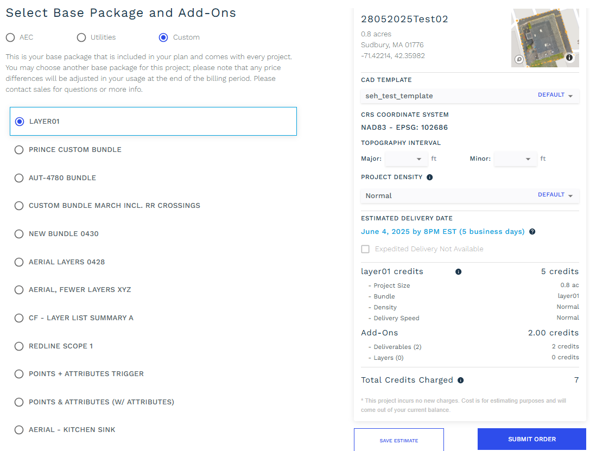The width and height of the screenshot is (590, 451).
Task: Select the AEC radio button
Action: coord(10,37)
